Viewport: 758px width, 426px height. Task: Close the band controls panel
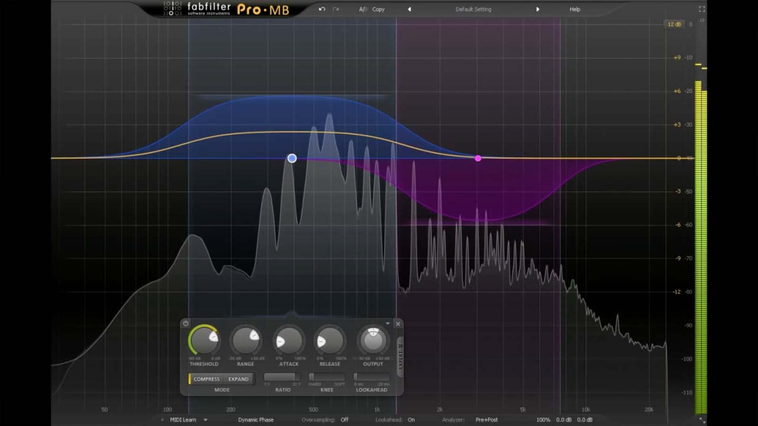point(398,324)
